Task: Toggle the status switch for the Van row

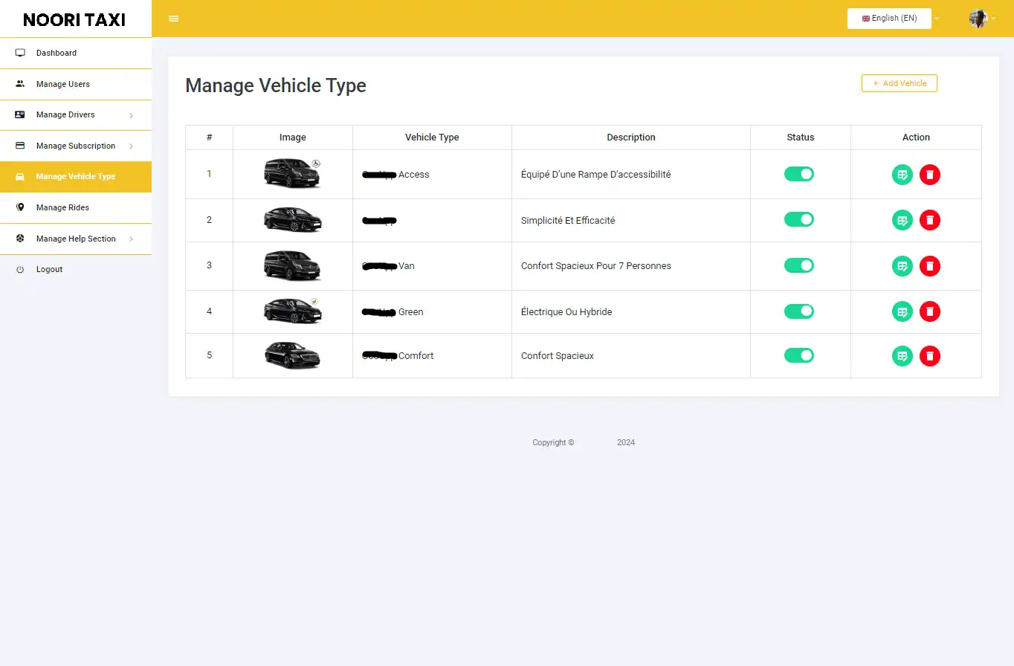Action: click(799, 265)
